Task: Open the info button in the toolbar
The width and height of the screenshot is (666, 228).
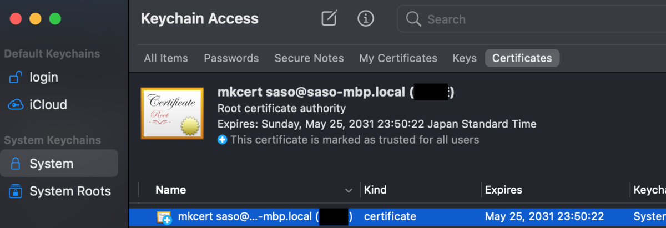Action: tap(365, 18)
